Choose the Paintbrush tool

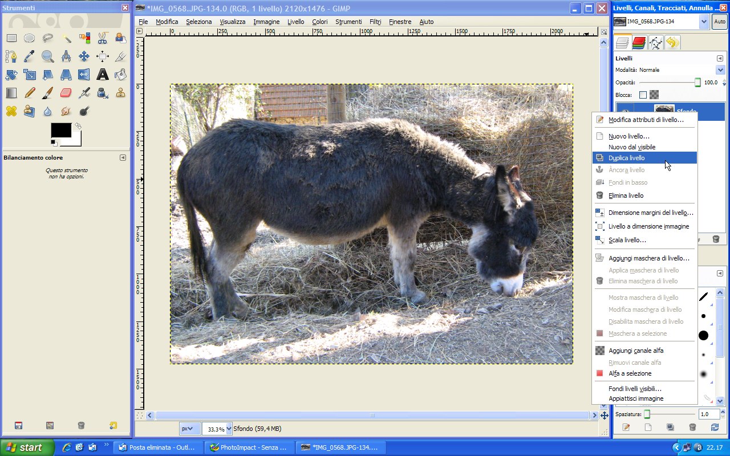(48, 92)
